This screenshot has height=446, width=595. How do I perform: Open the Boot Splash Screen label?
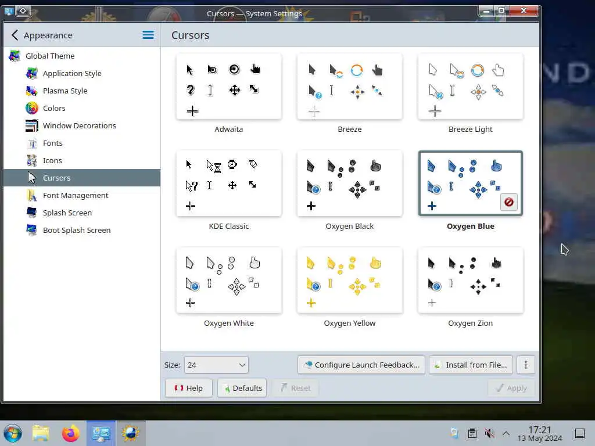coord(77,230)
